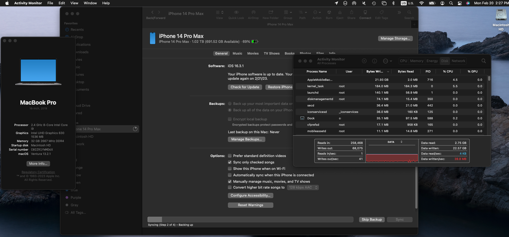Click the syncing progress bar
The height and width of the screenshot is (237, 509).
[250, 220]
